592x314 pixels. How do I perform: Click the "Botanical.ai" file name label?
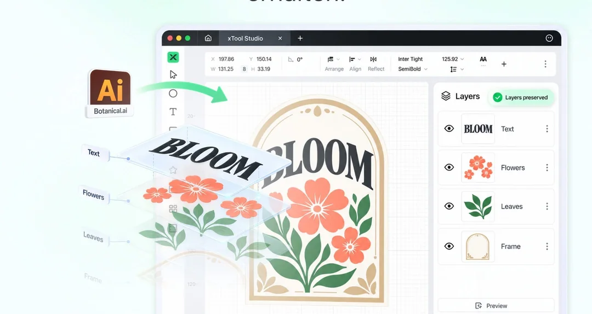(x=110, y=111)
